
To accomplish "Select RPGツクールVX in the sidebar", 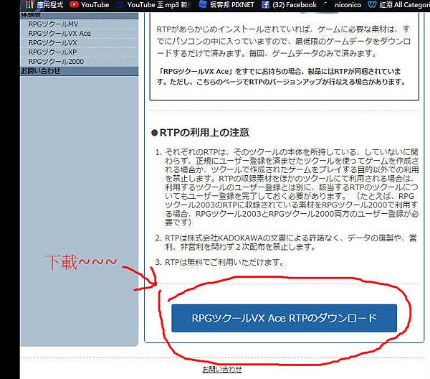I will 52,43.
